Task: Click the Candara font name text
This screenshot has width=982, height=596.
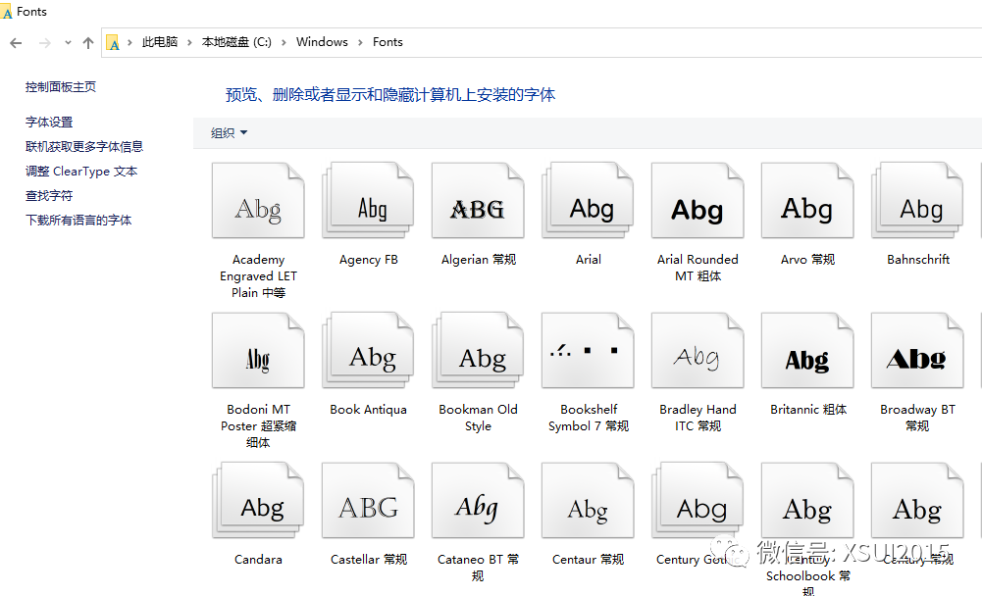Action: coord(258,559)
